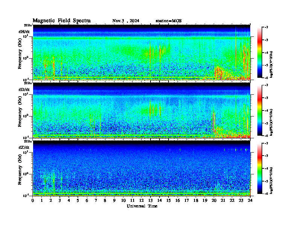Click the hour 11 tick label on the time axis
The image size is (298, 230).
(132, 200)
